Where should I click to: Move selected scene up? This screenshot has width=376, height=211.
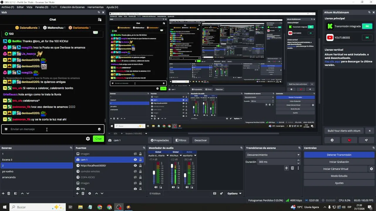pyautogui.click(x=22, y=193)
